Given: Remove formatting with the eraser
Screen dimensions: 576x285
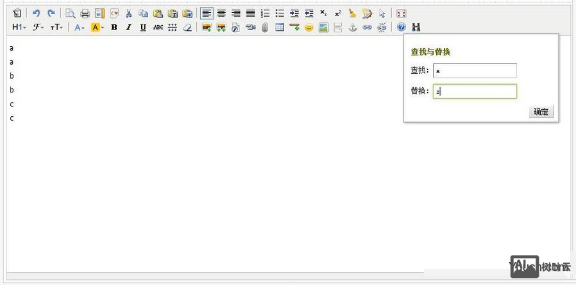Looking at the screenshot, I should [187, 27].
